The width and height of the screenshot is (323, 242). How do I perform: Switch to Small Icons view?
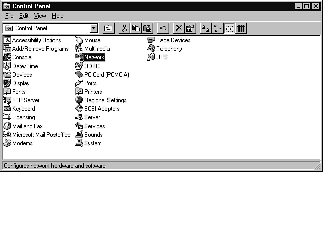[x=218, y=28]
